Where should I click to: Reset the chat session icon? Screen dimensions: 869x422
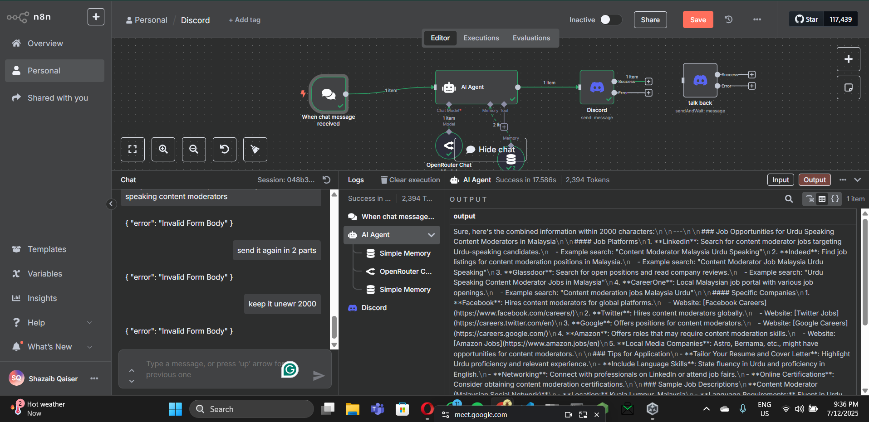pos(326,180)
